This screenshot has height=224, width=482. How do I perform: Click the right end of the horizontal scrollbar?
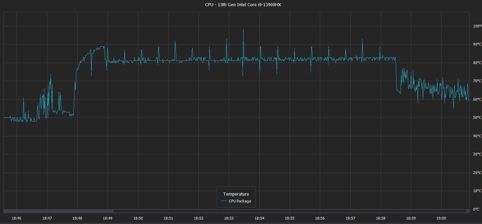point(468,211)
